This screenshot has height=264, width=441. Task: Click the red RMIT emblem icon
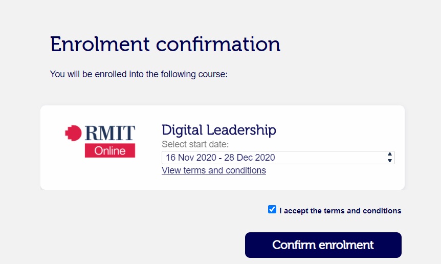(x=73, y=134)
